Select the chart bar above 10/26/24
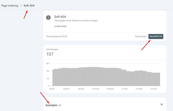This screenshot has width=173, height=111. point(110,77)
